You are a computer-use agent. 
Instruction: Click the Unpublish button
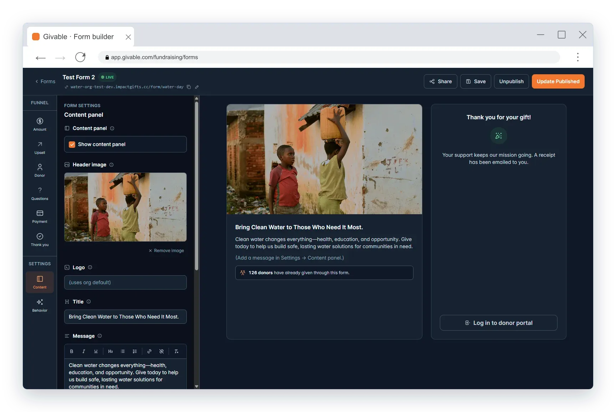pyautogui.click(x=511, y=81)
